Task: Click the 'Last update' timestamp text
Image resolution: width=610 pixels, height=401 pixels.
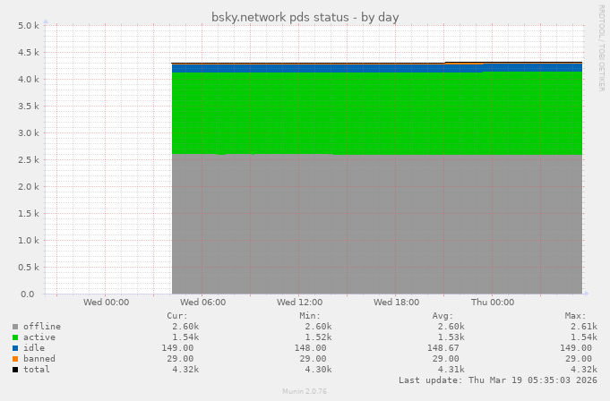Action: (498, 380)
